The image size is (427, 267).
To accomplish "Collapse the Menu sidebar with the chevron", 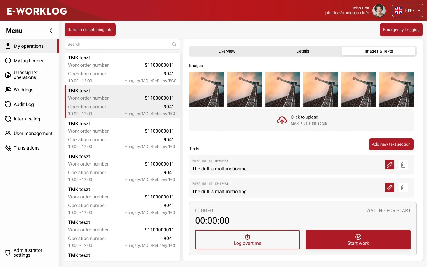I will coord(51,31).
